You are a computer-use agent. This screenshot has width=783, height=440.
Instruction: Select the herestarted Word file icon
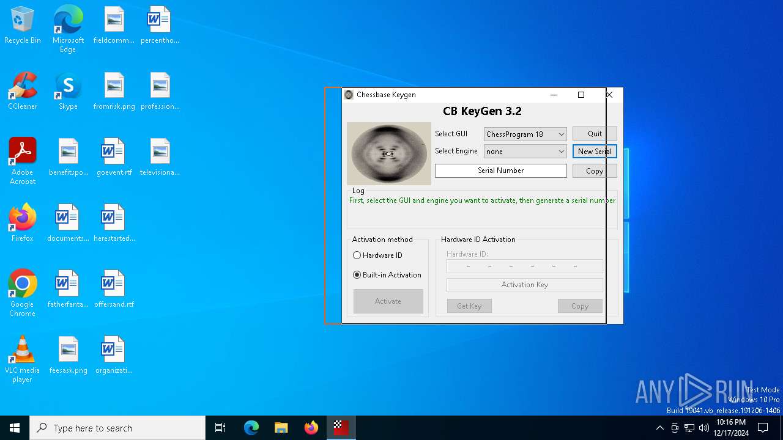tap(114, 223)
